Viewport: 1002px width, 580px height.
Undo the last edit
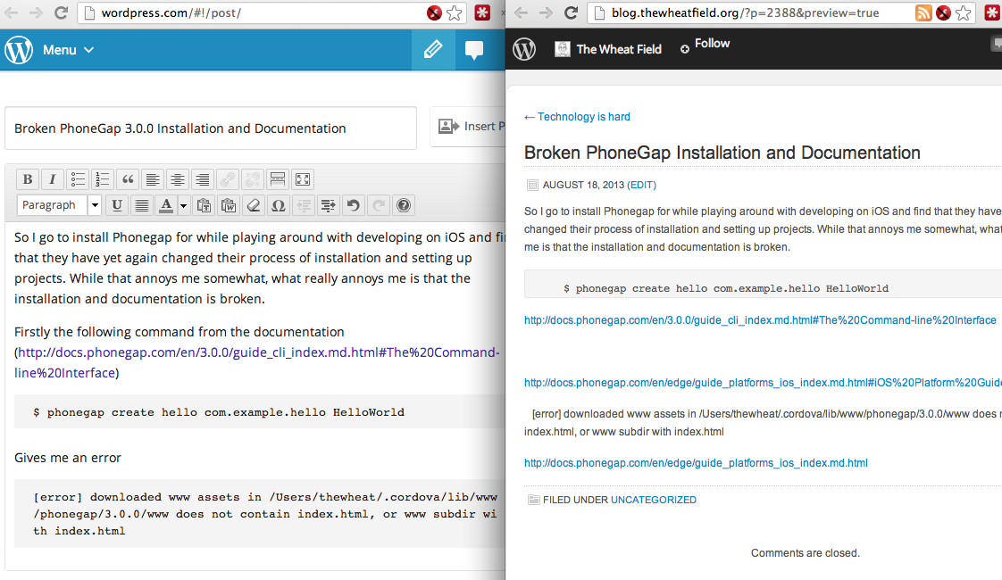point(354,205)
